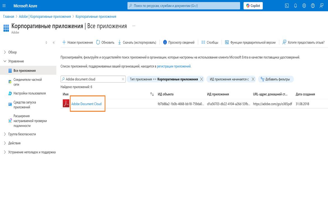Open the notifications bell icon
328x212 pixels.
pos(295,5)
